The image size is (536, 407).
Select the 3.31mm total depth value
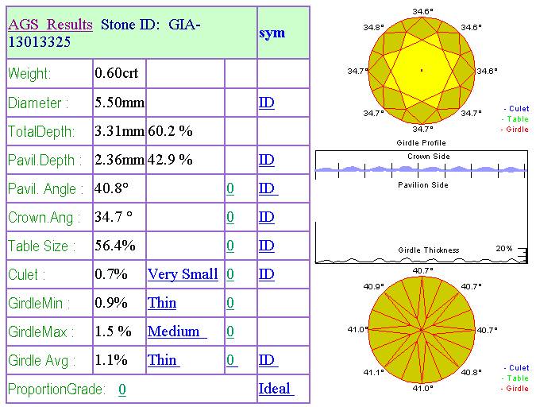tap(120, 131)
